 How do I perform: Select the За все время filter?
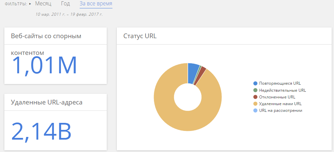(96, 4)
